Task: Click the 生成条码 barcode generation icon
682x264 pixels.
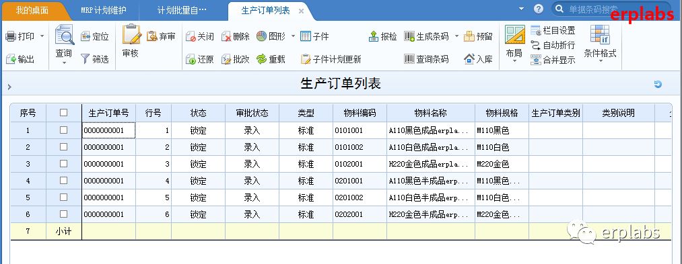Action: [409, 36]
